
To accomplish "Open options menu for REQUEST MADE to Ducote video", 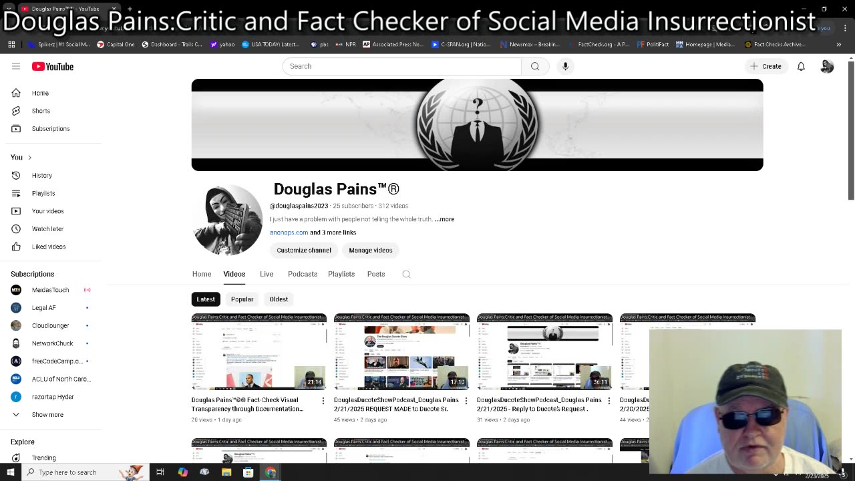I will pos(466,401).
